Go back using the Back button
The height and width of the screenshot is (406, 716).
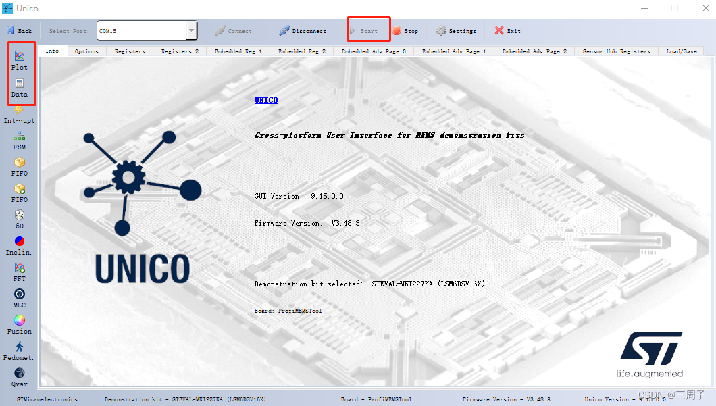[19, 31]
